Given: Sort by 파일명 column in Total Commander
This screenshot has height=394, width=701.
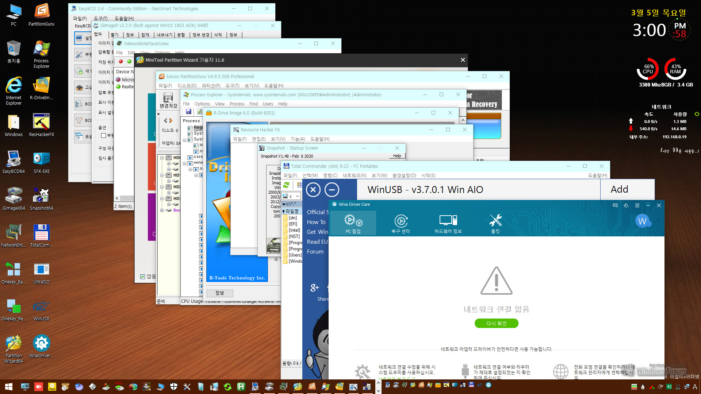Looking at the screenshot, I should point(291,211).
